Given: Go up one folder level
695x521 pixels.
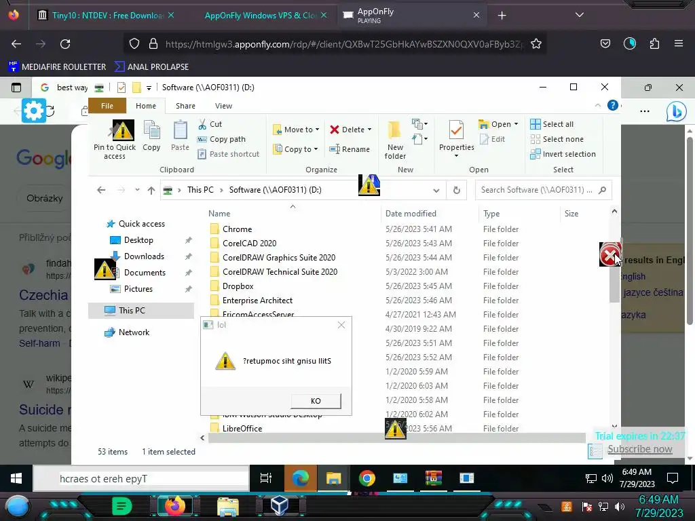Looking at the screenshot, I should (151, 190).
